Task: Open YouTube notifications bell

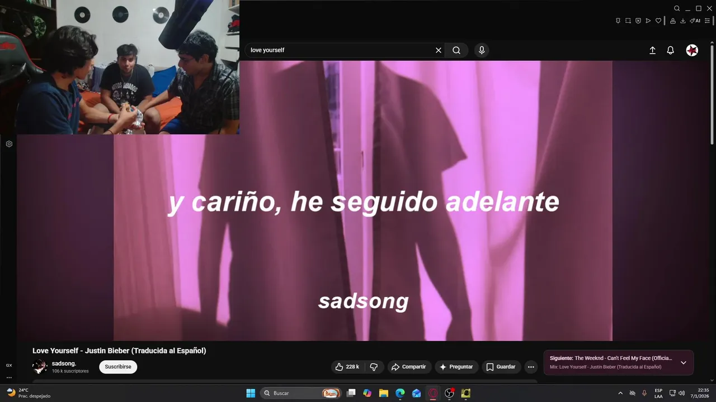Action: click(670, 50)
